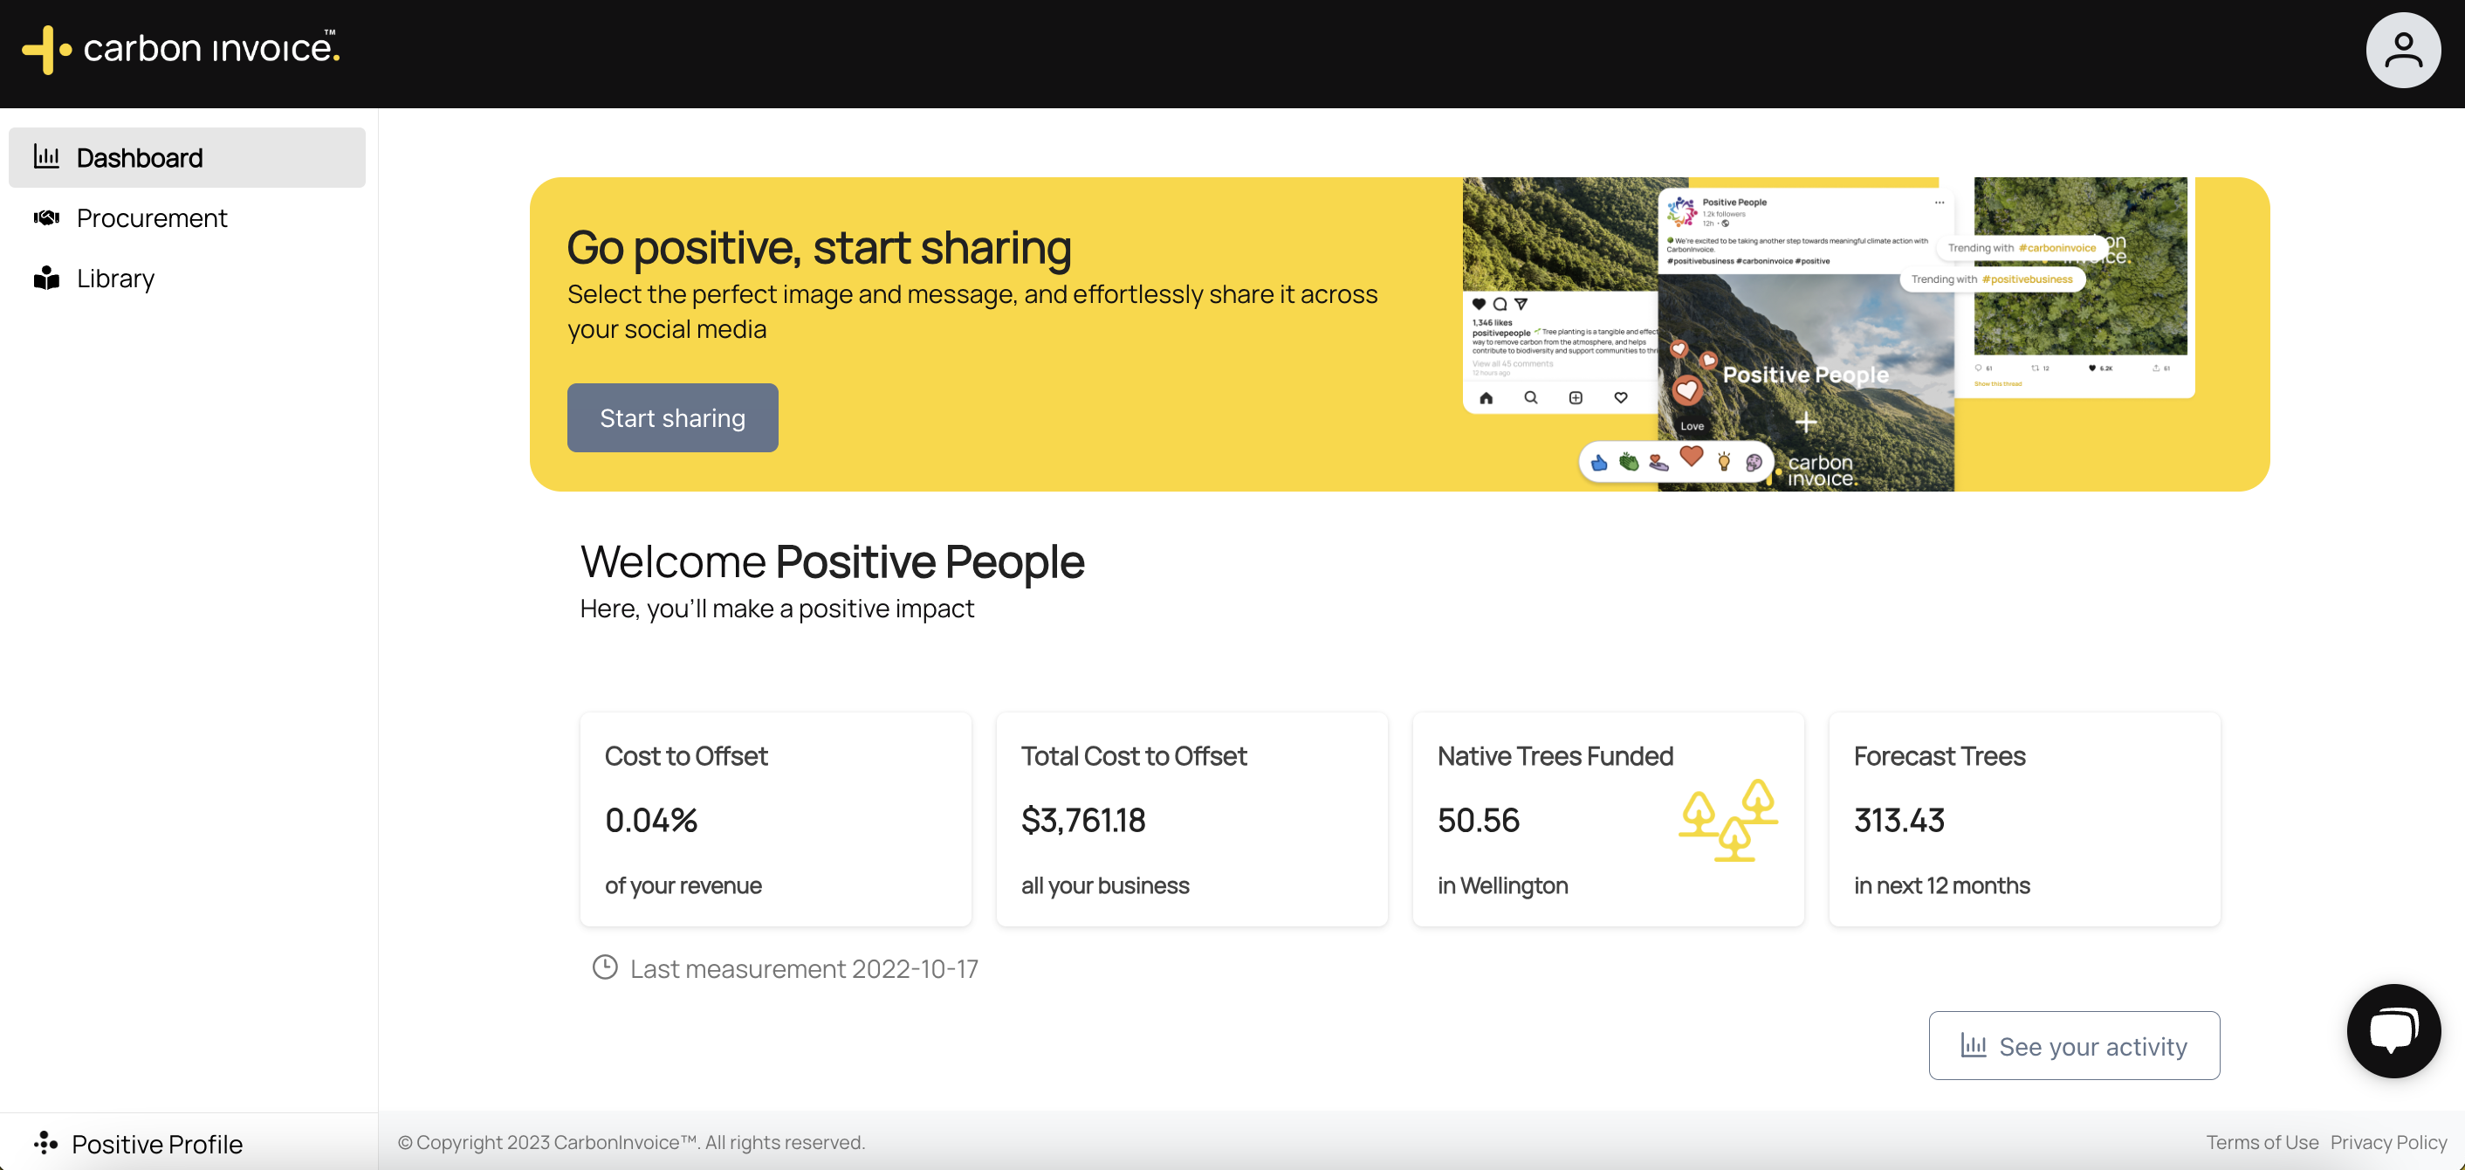2465x1170 pixels.
Task: Click the Start sharing button
Action: pos(673,416)
